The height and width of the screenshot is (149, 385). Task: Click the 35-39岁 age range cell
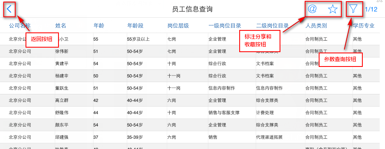pyautogui.click(x=135, y=137)
